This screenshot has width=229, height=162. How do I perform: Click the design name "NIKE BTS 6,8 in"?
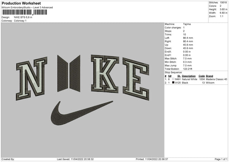(x=23, y=17)
